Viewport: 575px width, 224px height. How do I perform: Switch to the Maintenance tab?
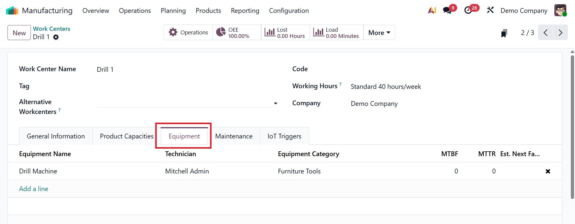[x=234, y=136]
